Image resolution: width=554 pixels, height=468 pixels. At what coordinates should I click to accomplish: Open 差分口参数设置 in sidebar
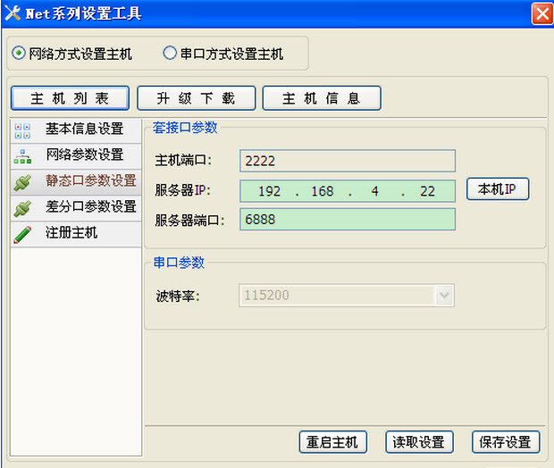tap(76, 208)
